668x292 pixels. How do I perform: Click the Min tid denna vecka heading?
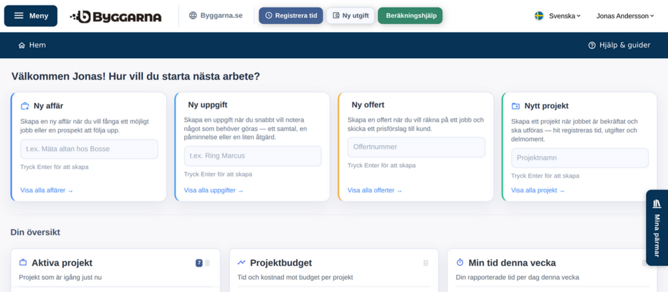point(512,263)
